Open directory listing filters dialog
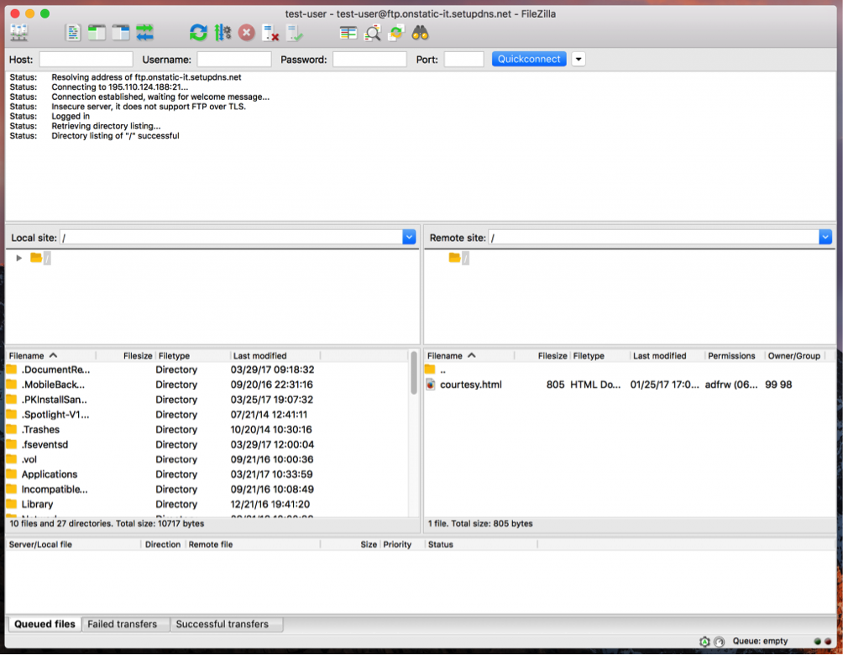This screenshot has height=655, width=843. (x=348, y=33)
